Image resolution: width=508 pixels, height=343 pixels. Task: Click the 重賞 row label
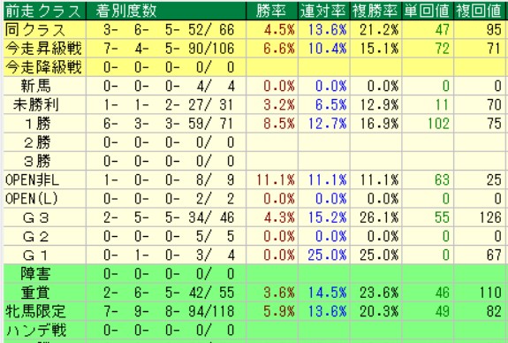tap(35, 293)
